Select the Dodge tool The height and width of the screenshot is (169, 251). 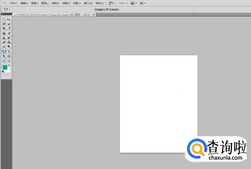(9, 47)
